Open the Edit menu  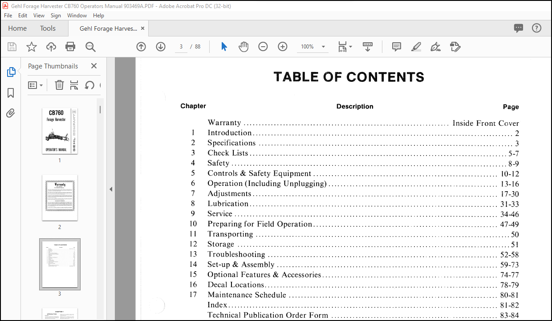click(x=23, y=15)
